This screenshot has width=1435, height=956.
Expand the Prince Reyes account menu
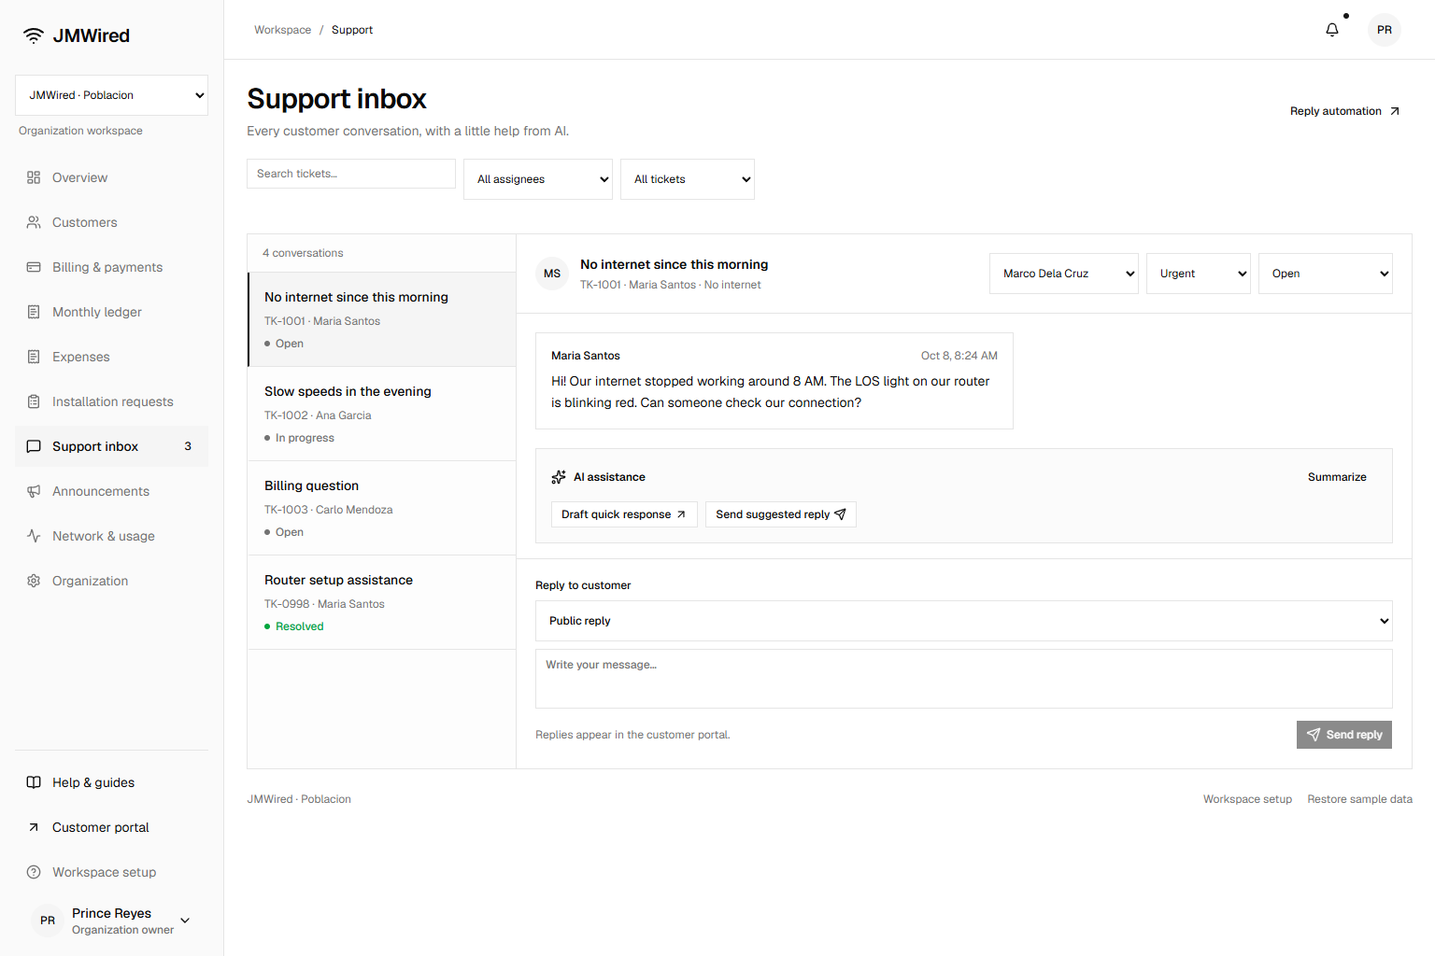pyautogui.click(x=111, y=921)
